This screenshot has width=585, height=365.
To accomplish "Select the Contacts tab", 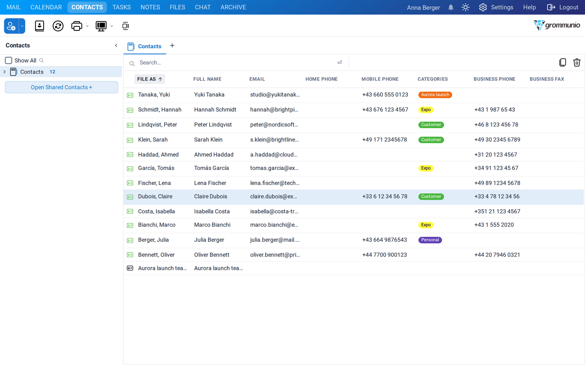I will pos(145,46).
